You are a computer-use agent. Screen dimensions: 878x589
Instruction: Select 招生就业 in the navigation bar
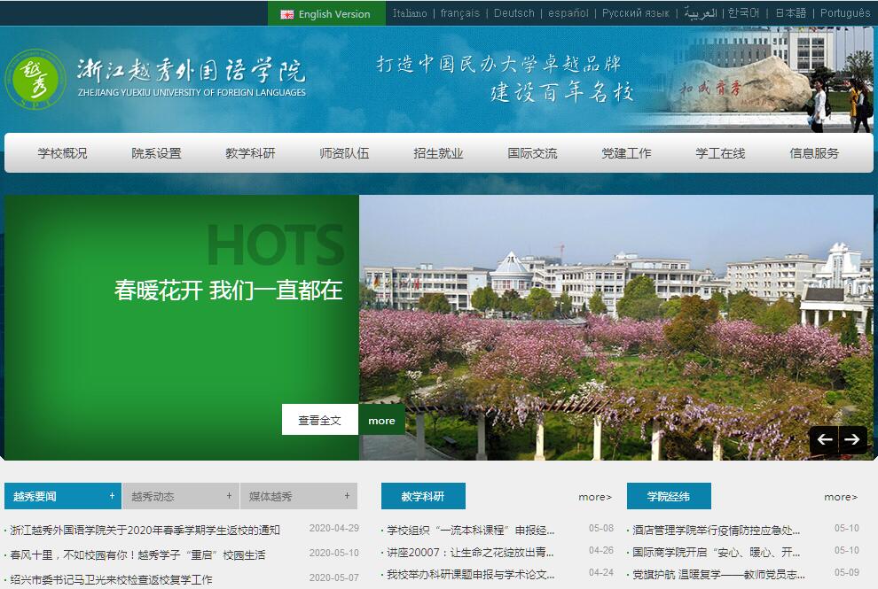point(438,153)
